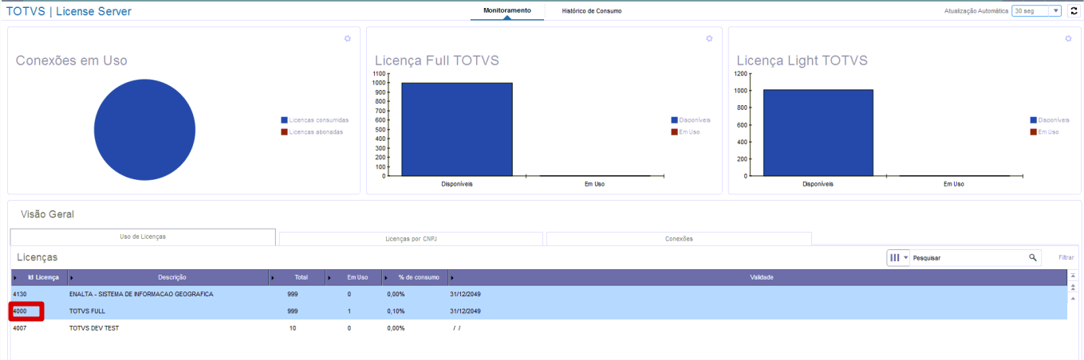Open the Histórico de Consumo tab
The height and width of the screenshot is (360, 1084).
click(591, 11)
